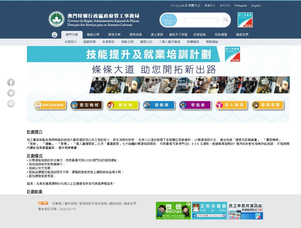Click inside the search text field

point(201,20)
